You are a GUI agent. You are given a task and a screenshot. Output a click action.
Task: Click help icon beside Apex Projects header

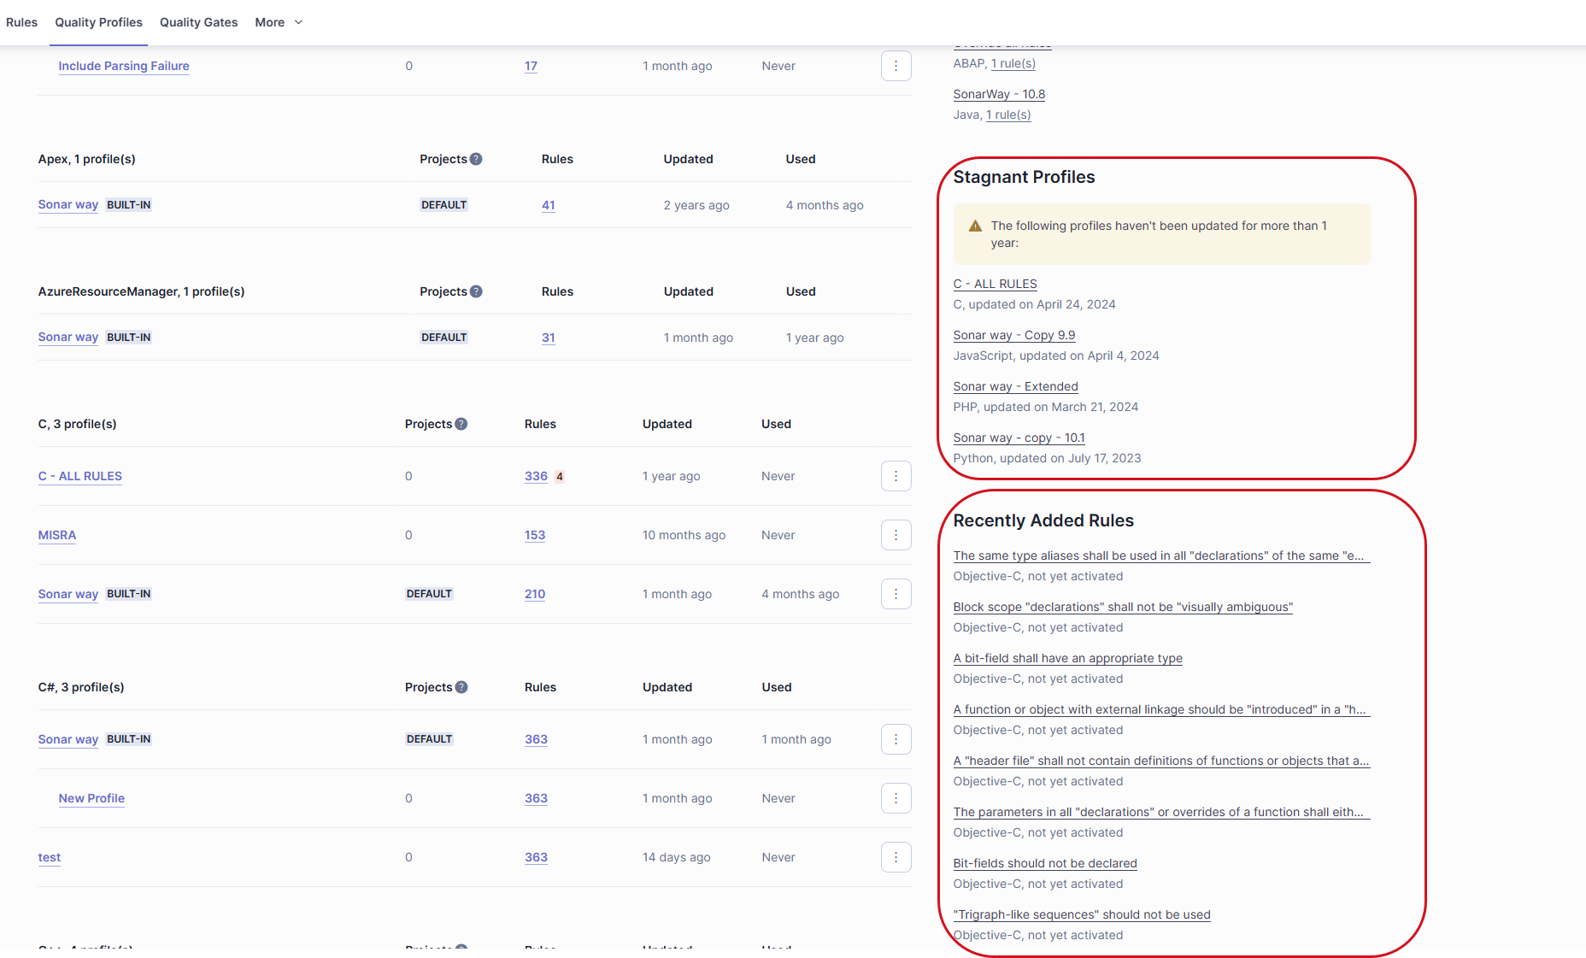[x=476, y=159]
